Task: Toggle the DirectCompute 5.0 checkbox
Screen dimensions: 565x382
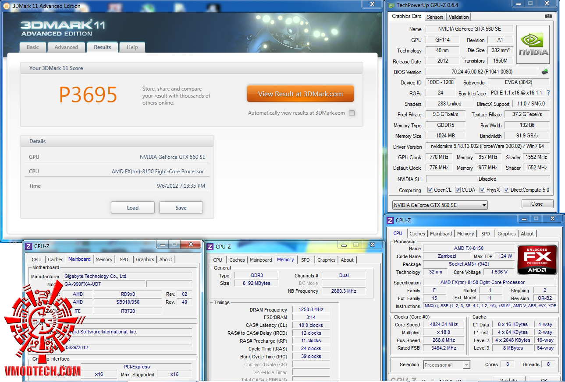Action: pos(507,190)
